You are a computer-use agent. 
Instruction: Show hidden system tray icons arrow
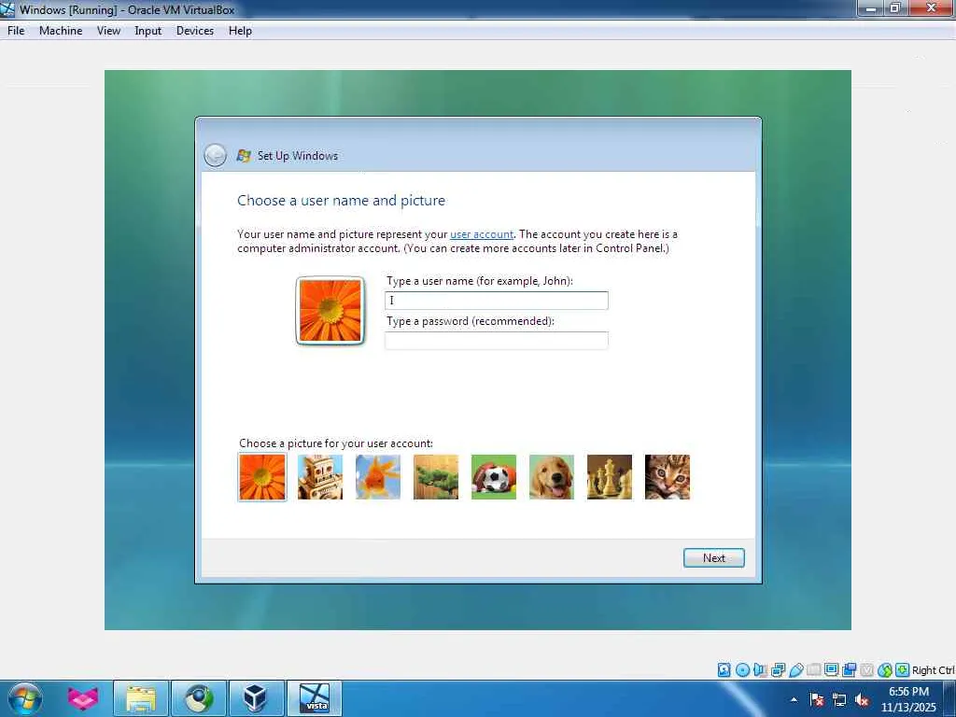[794, 699]
